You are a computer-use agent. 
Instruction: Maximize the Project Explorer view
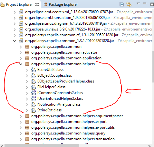(152, 4)
